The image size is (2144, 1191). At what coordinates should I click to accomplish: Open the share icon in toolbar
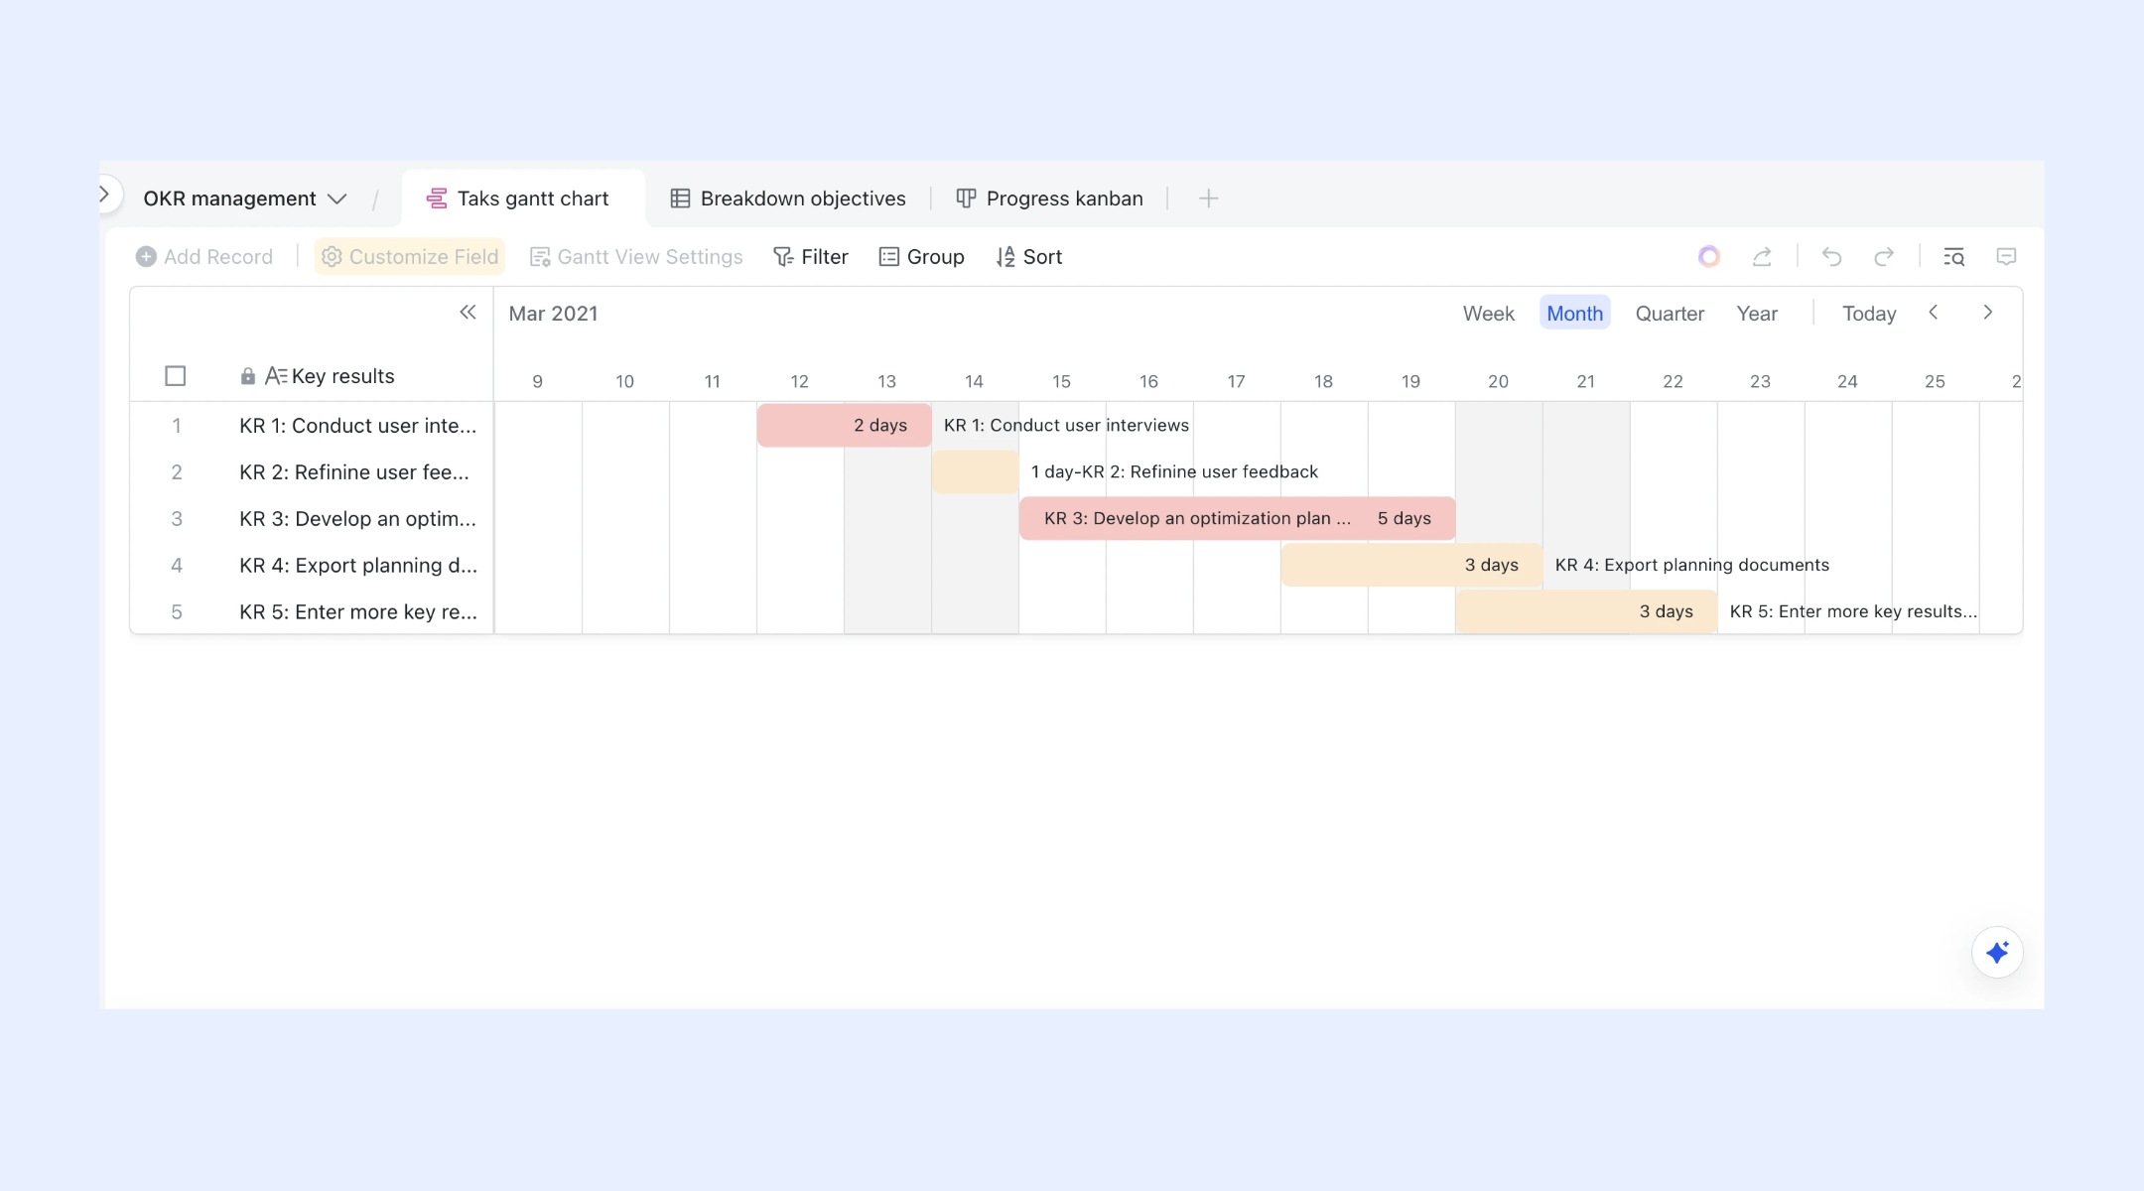(1762, 257)
